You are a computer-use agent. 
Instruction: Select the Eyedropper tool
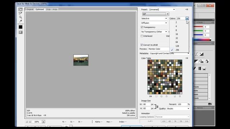20,21
